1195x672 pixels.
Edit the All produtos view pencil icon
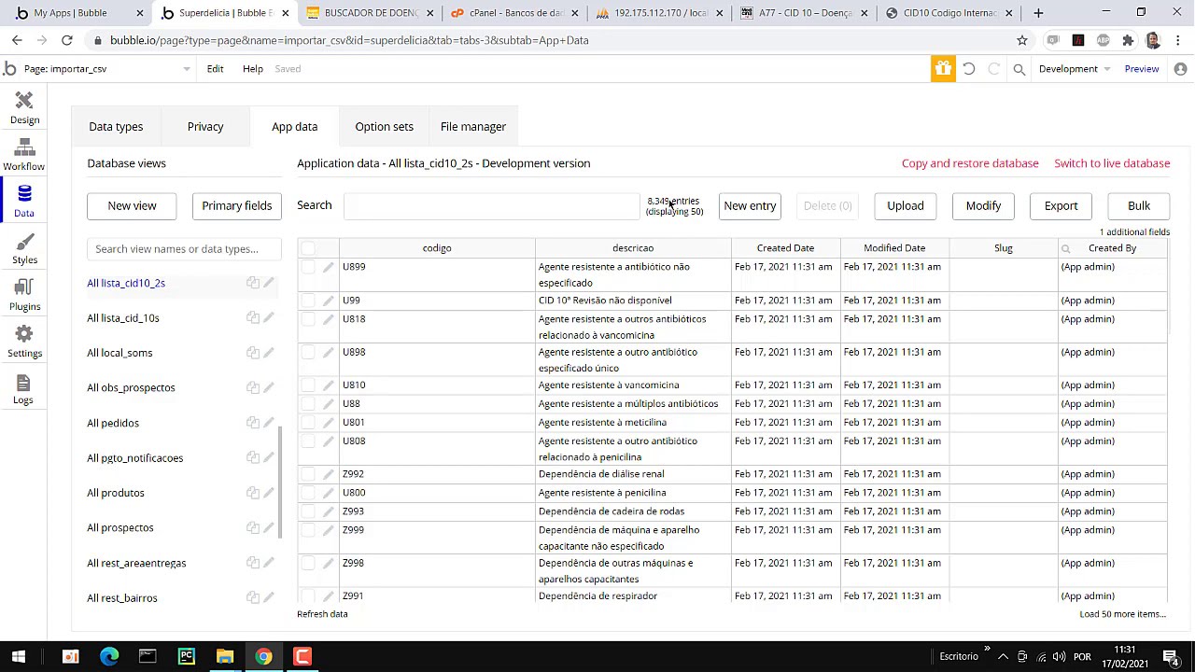tap(269, 493)
